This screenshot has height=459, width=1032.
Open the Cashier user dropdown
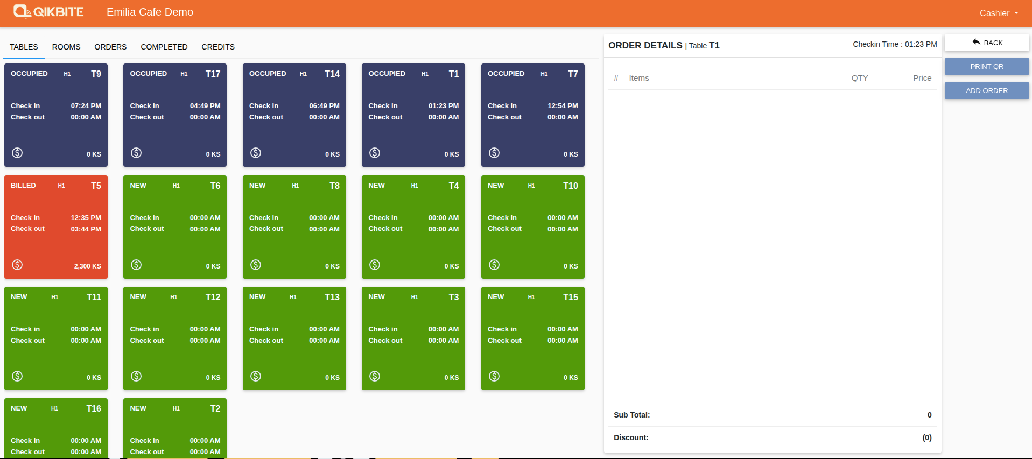[999, 13]
